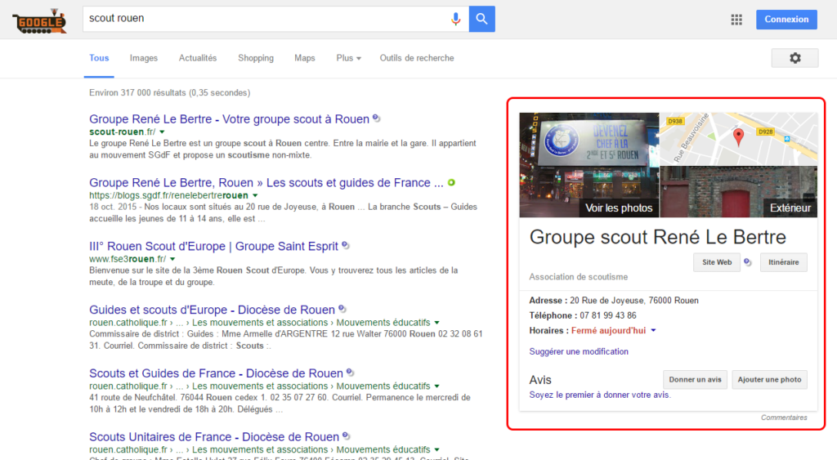Click the green icon after Les scouts et guides de France result
Image resolution: width=837 pixels, height=460 pixels.
coord(451,183)
